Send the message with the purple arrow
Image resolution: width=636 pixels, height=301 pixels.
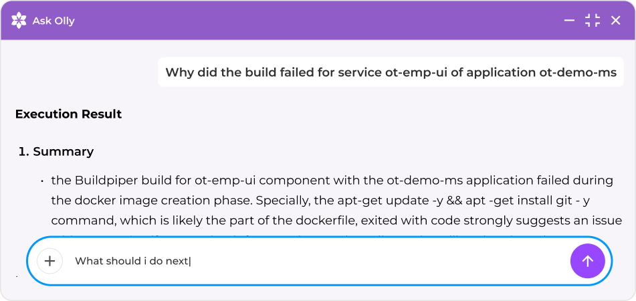pyautogui.click(x=587, y=261)
